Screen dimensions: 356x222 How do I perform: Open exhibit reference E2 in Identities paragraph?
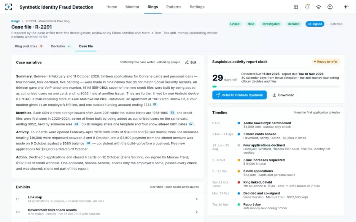[x=172, y=113]
